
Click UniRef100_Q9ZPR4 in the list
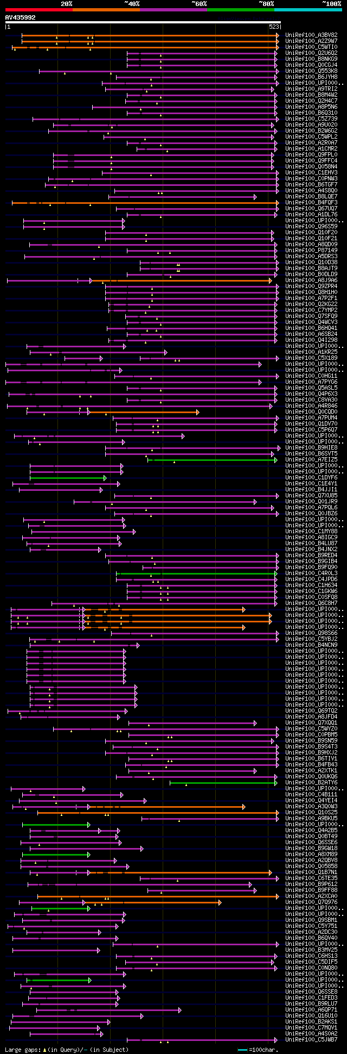point(311,286)
